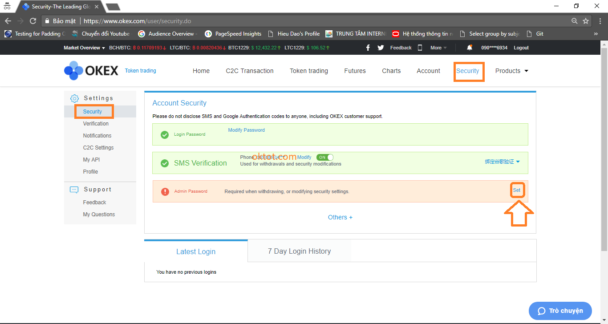Viewport: 608px width, 324px height.
Task: Expand the Others + section
Action: [x=340, y=217]
